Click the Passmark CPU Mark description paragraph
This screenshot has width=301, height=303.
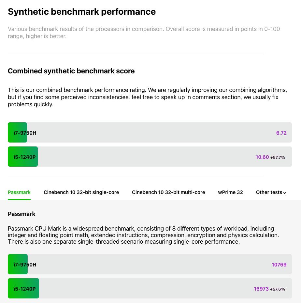point(143,235)
